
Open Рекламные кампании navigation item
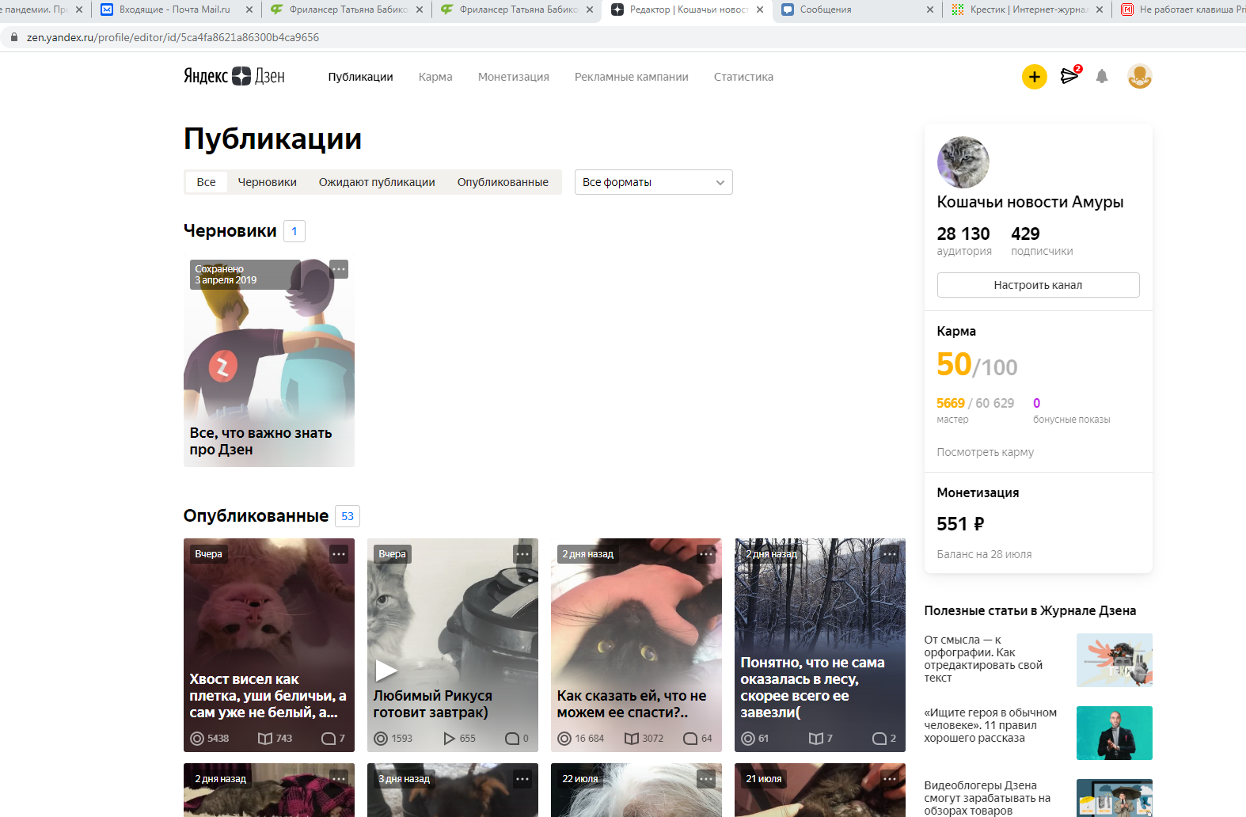(x=631, y=77)
